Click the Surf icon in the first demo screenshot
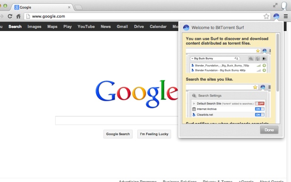The height and width of the screenshot is (182, 291). pyautogui.click(x=265, y=51)
